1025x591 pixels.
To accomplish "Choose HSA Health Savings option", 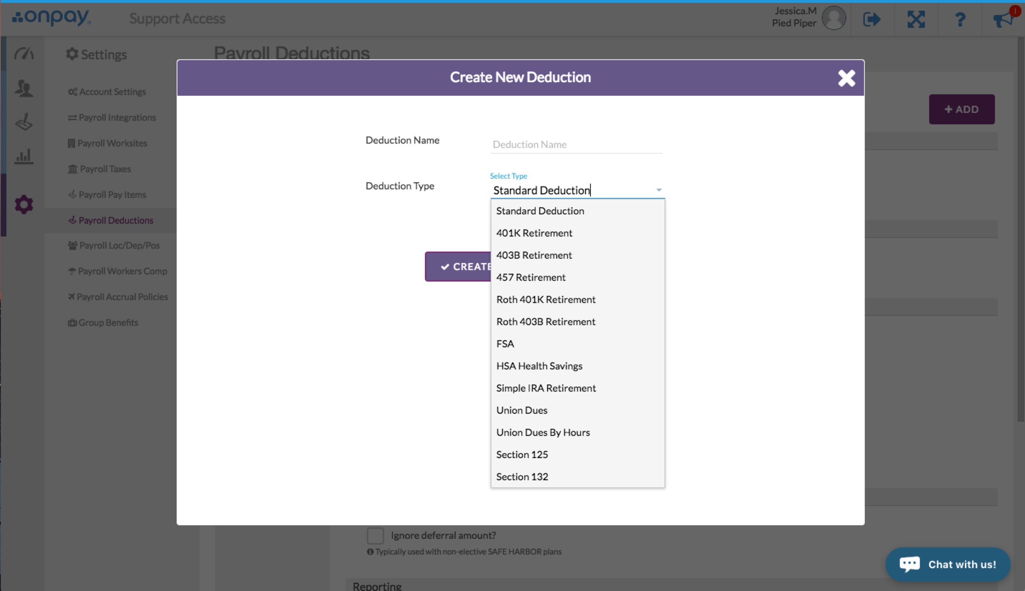I will (577, 366).
